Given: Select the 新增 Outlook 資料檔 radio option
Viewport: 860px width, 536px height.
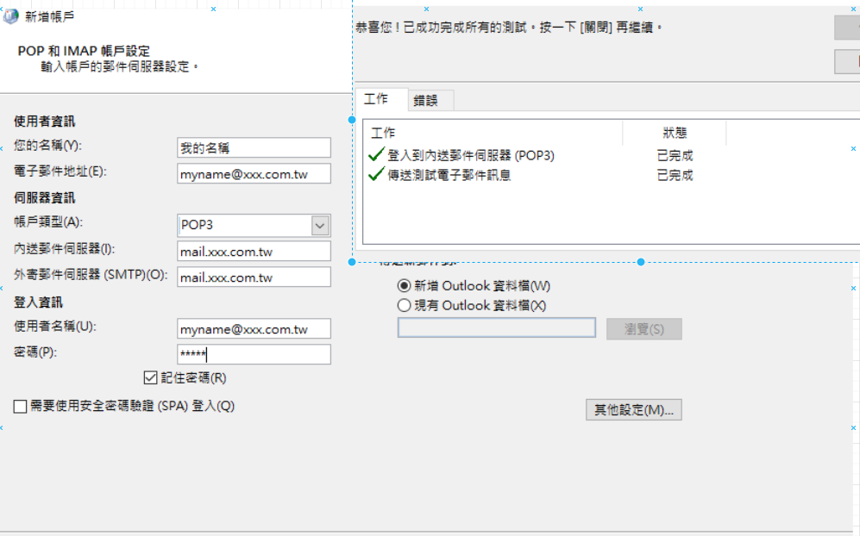Looking at the screenshot, I should [404, 285].
